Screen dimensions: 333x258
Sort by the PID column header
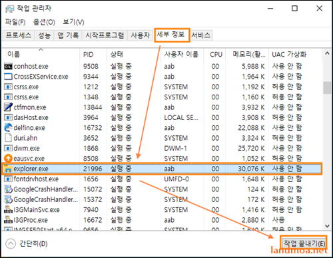tap(93, 55)
